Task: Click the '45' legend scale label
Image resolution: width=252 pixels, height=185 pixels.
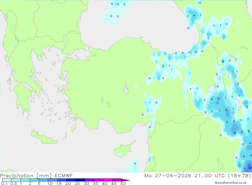Action: pos(114,183)
